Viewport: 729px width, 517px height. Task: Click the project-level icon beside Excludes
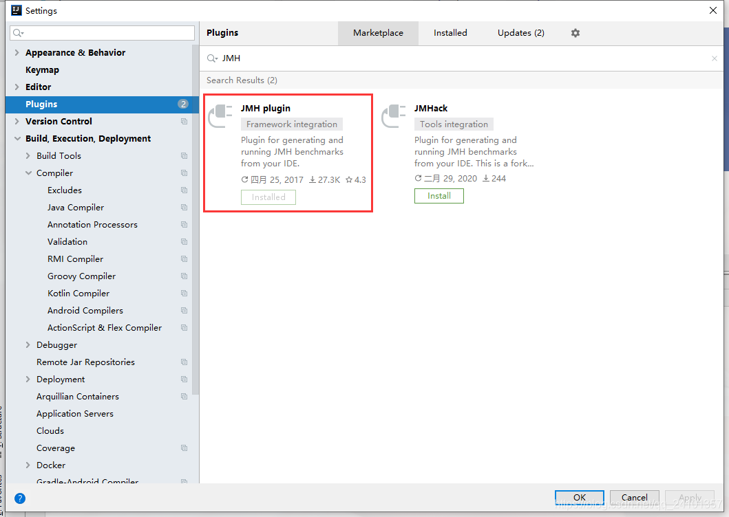(184, 190)
